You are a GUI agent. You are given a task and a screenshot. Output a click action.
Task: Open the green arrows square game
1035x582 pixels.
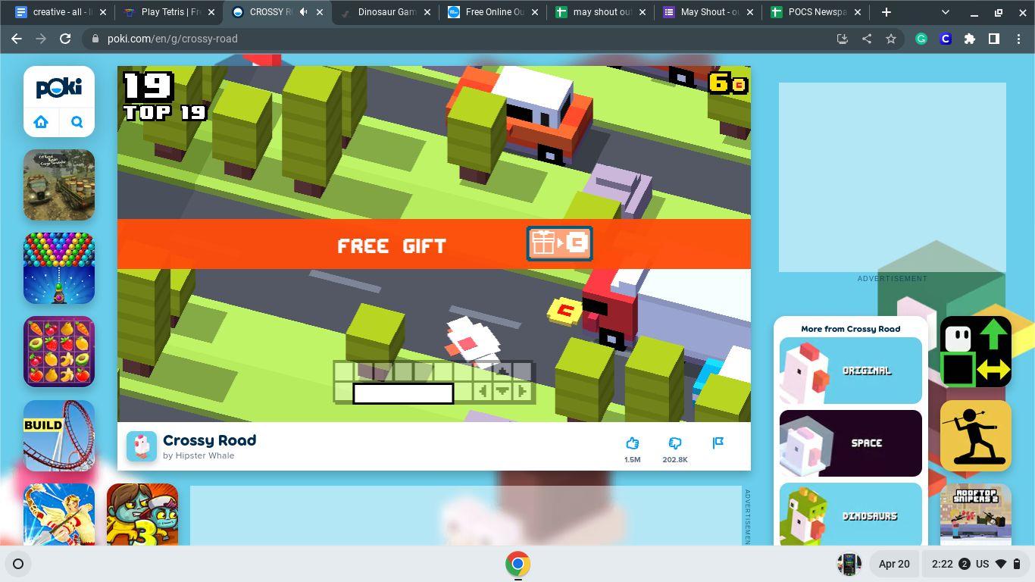coord(976,352)
